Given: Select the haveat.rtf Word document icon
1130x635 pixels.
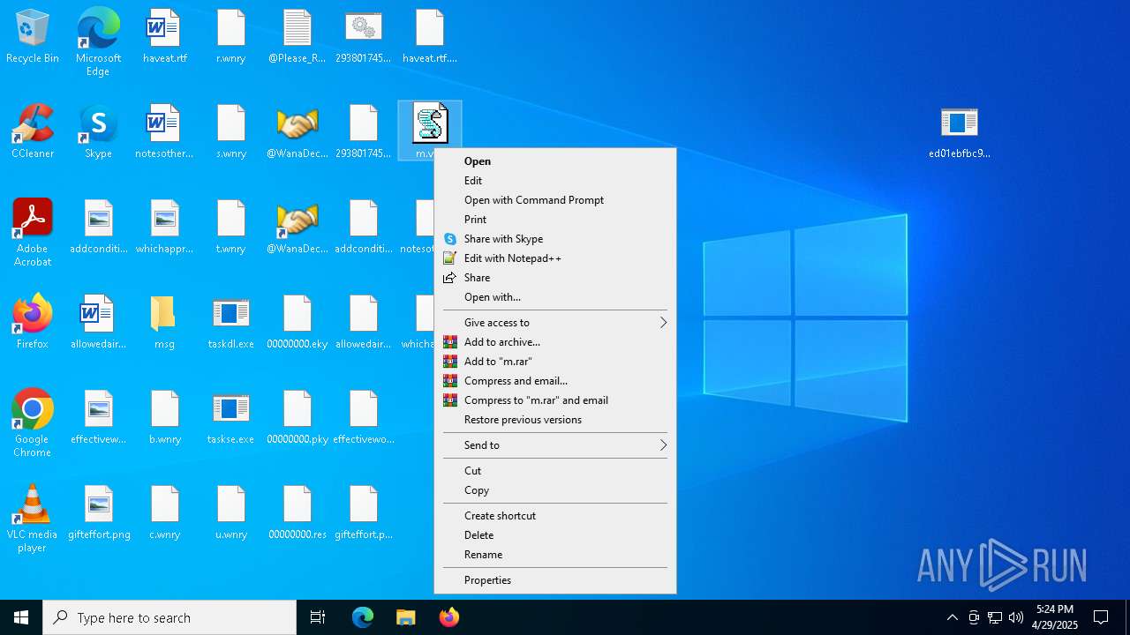Looking at the screenshot, I should click(164, 37).
